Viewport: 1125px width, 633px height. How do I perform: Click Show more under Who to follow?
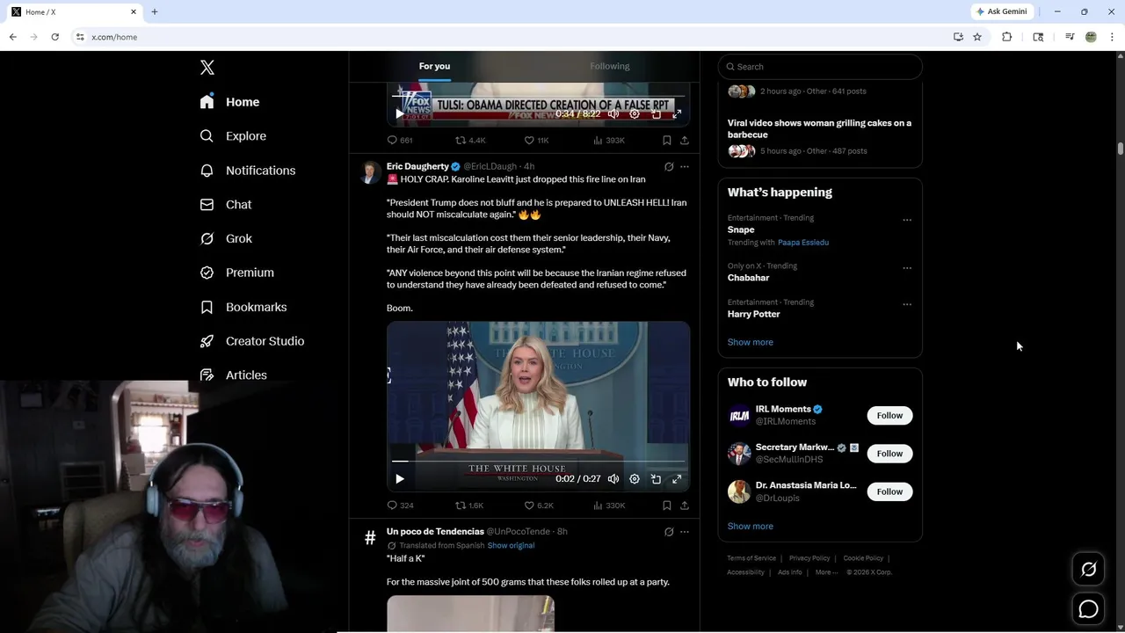click(x=751, y=526)
